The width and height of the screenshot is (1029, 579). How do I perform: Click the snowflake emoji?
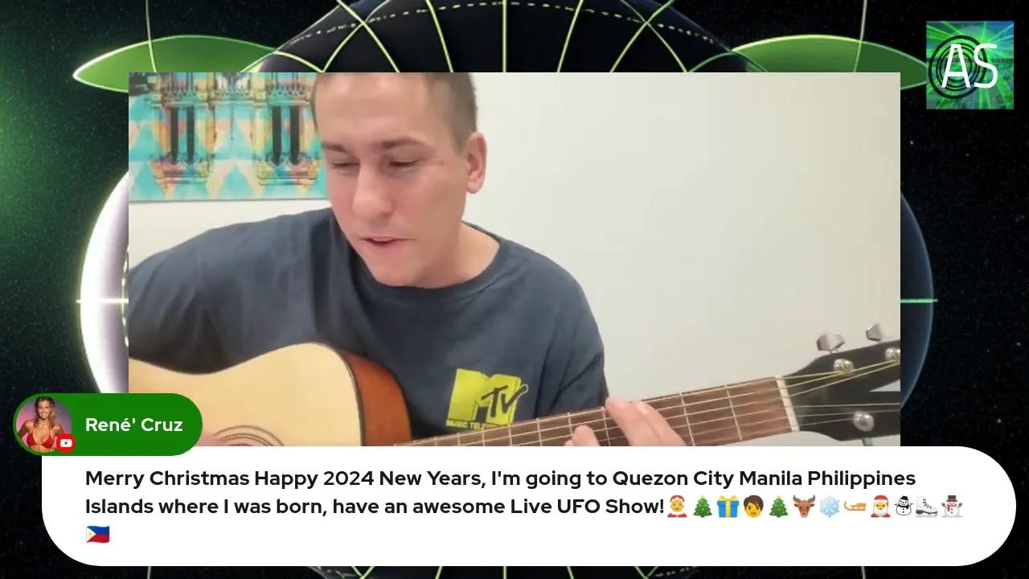tap(829, 507)
